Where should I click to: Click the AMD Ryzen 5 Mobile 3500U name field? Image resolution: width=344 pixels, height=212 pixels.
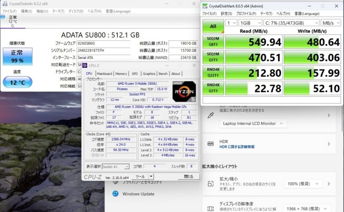click(137, 83)
